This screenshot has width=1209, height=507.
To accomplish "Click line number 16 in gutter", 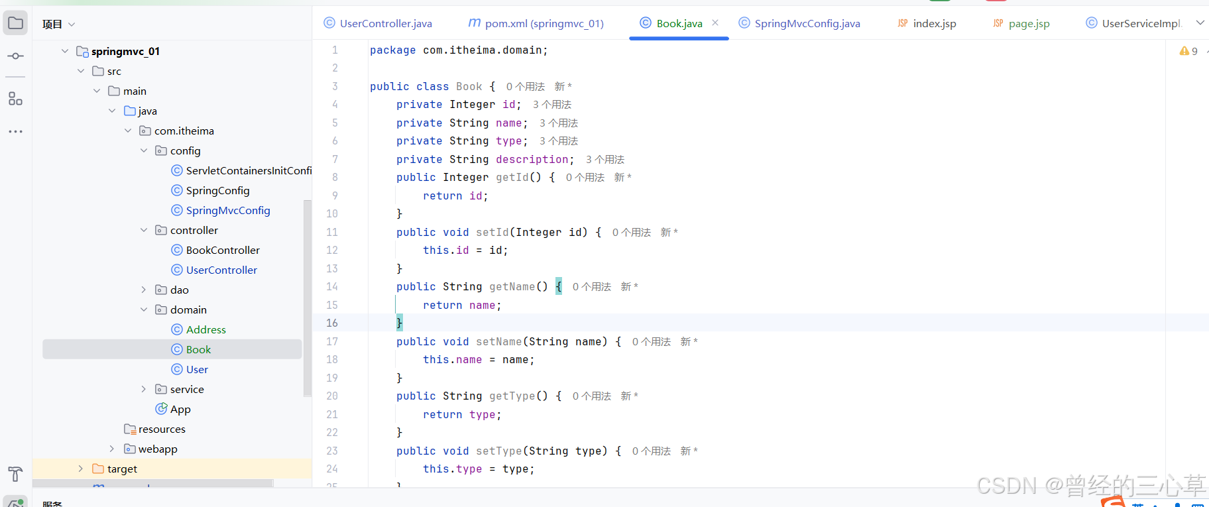I will [x=331, y=323].
